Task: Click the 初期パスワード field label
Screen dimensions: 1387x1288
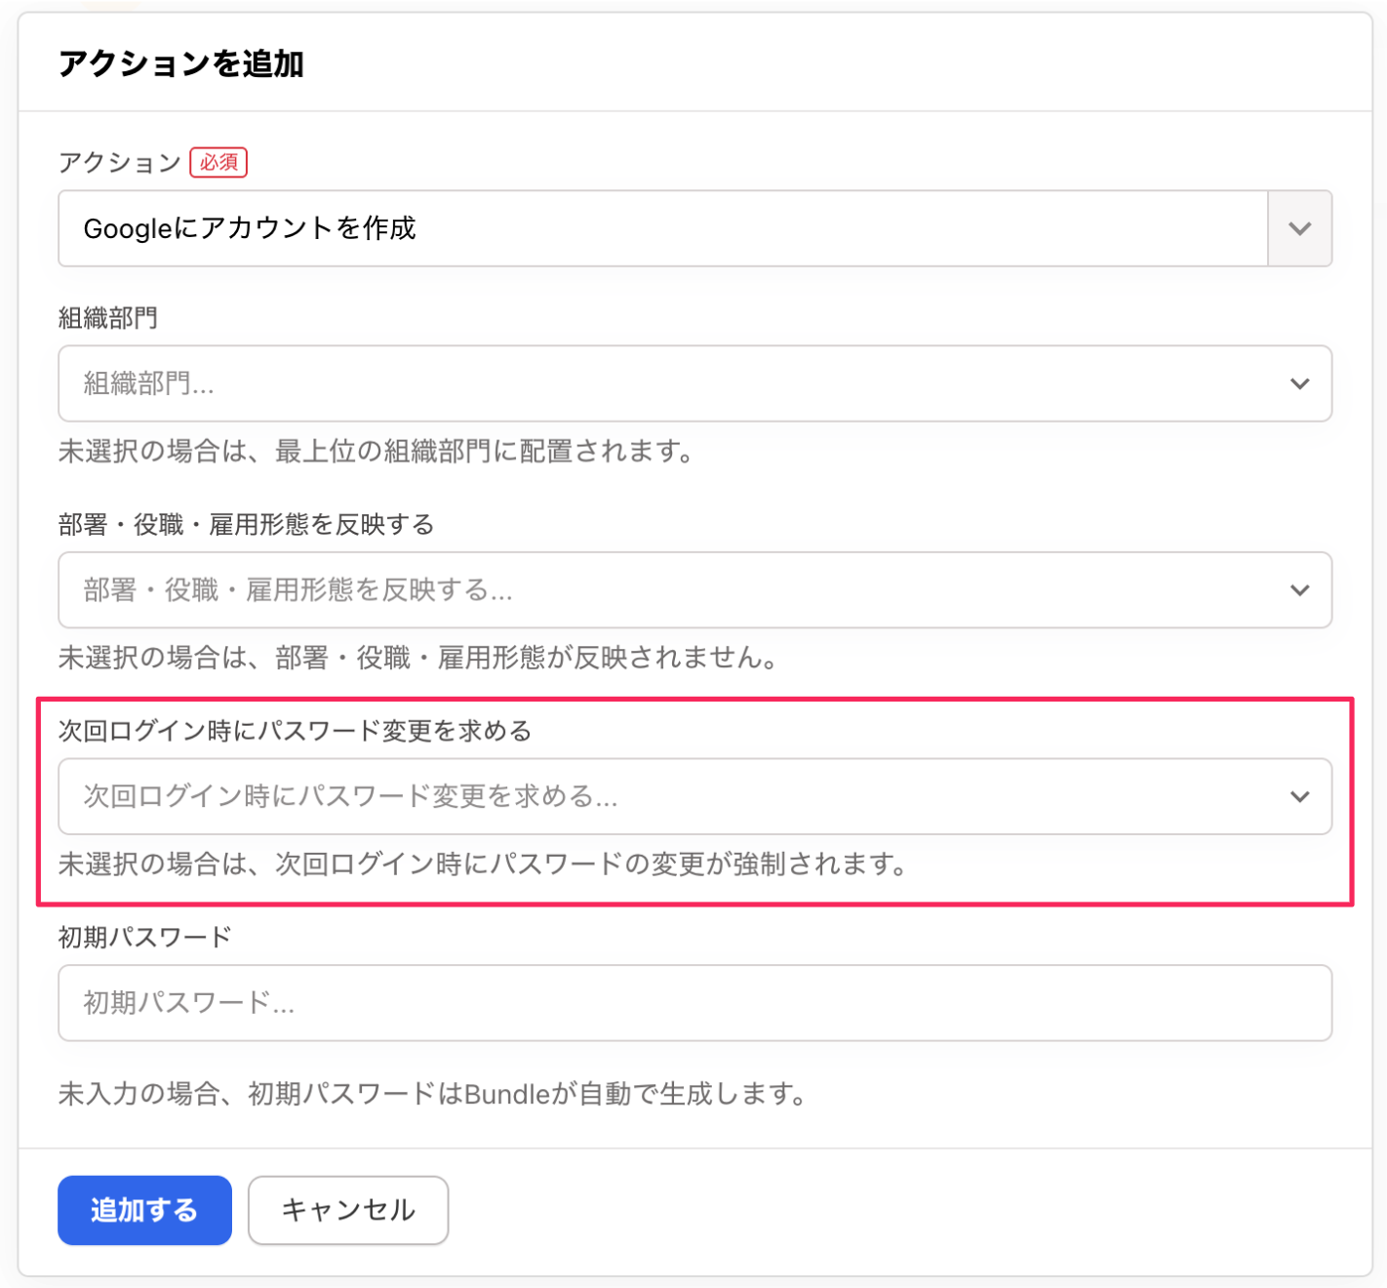Action: (145, 938)
